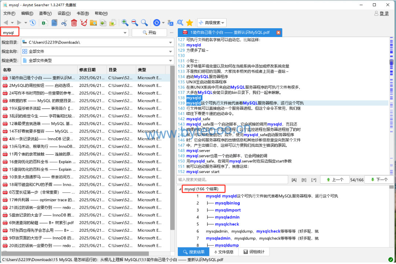Click the 下一个 next match button
396x264 pixels.
point(379,180)
